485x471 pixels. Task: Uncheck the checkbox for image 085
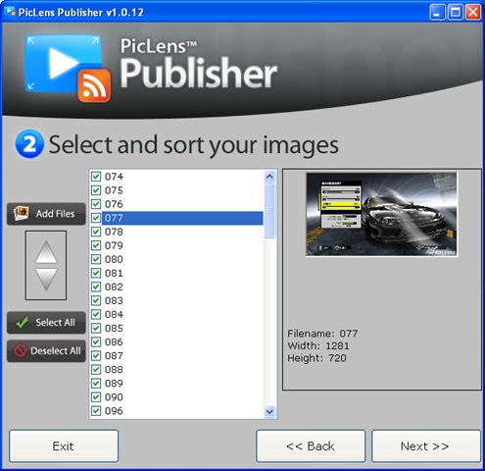coord(96,328)
